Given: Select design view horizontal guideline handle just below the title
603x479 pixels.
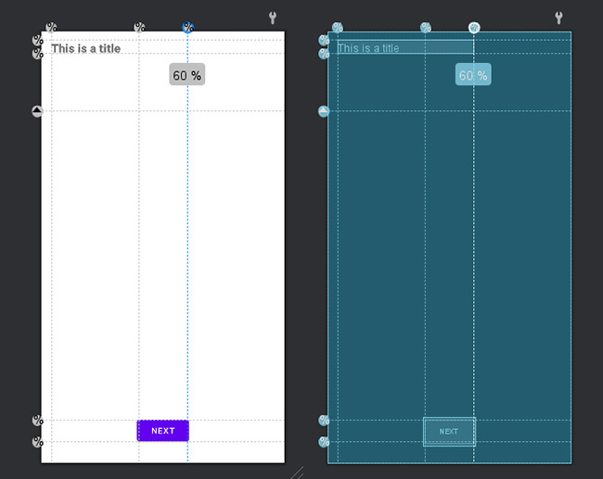Looking at the screenshot, I should pos(37,53).
